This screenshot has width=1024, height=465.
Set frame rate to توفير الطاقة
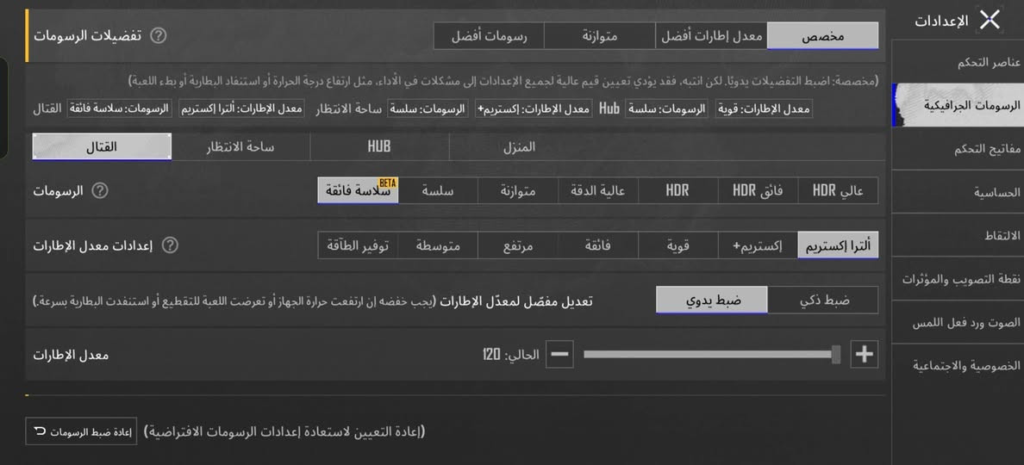358,246
